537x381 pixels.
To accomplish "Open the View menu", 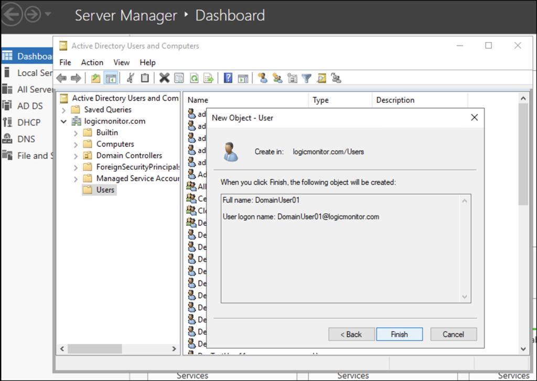I will tap(121, 62).
